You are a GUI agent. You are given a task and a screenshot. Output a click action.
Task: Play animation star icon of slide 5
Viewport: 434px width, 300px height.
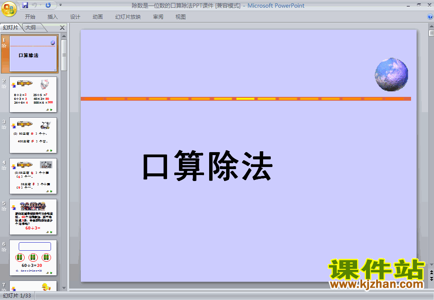4,209
